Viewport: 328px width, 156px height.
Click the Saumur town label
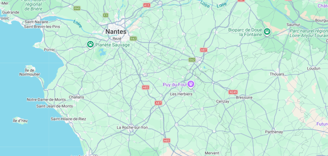[x=293, y=25]
